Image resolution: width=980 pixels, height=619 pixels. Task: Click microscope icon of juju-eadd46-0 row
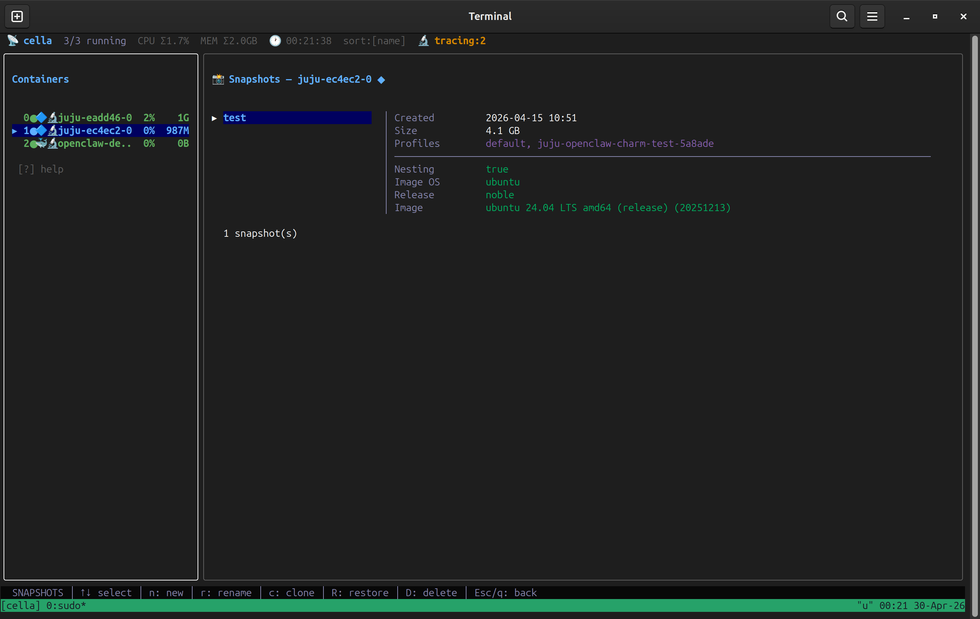(52, 118)
